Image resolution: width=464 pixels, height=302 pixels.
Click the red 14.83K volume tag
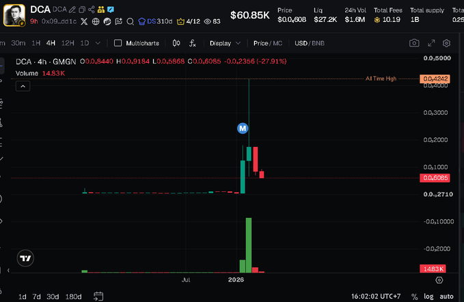[433, 269]
